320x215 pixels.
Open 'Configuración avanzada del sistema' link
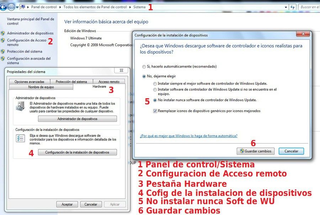29,61
